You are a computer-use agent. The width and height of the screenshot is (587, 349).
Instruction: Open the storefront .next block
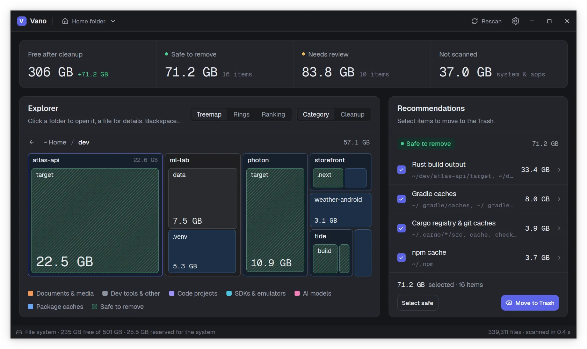coord(328,178)
